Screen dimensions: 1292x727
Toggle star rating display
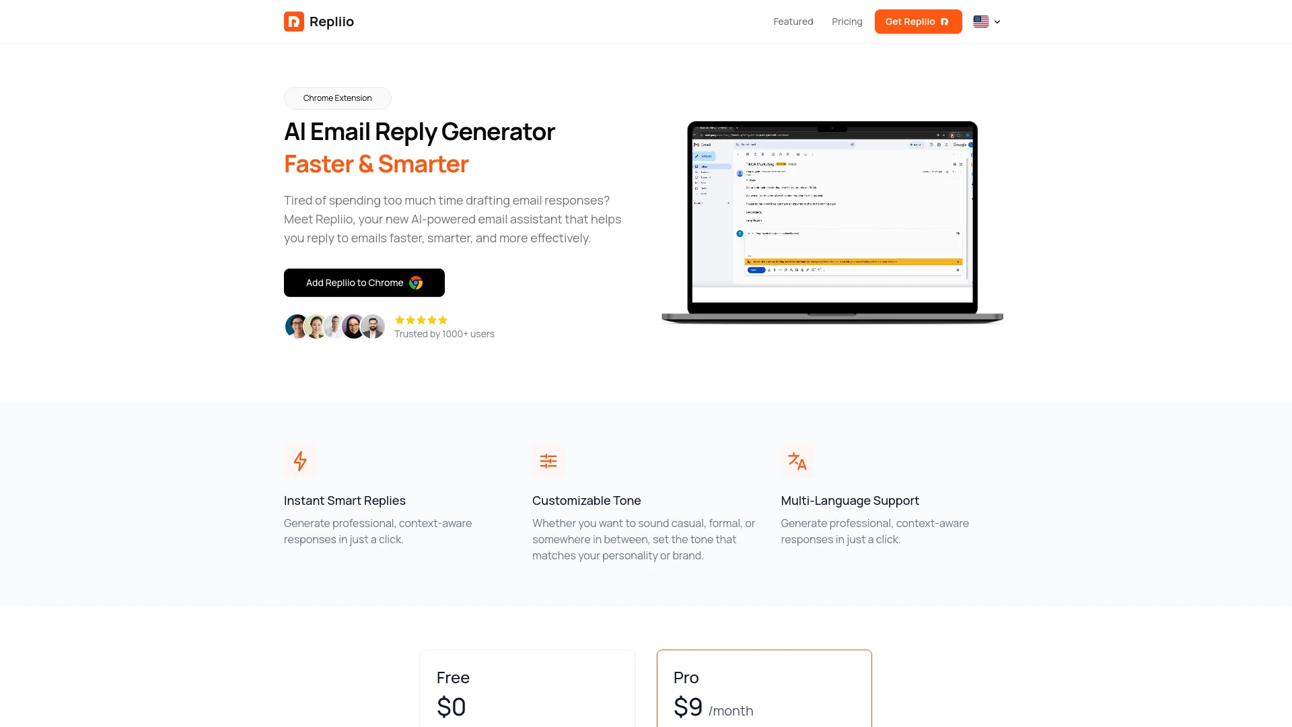tap(421, 320)
